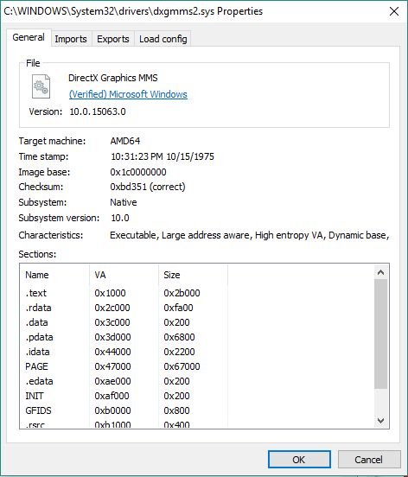Select the .rdata section row
This screenshot has width=408, height=477.
point(124,308)
